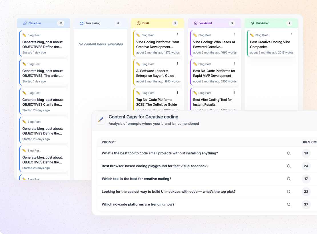Open options menu for 'Vibe Coding Platforms' draft card
Viewport: 317px width, 234px height.
pos(177,35)
